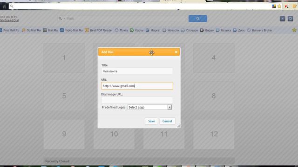Click the Select Logo dropdown arrow
The height and width of the screenshot is (167, 298).
pyautogui.click(x=169, y=107)
